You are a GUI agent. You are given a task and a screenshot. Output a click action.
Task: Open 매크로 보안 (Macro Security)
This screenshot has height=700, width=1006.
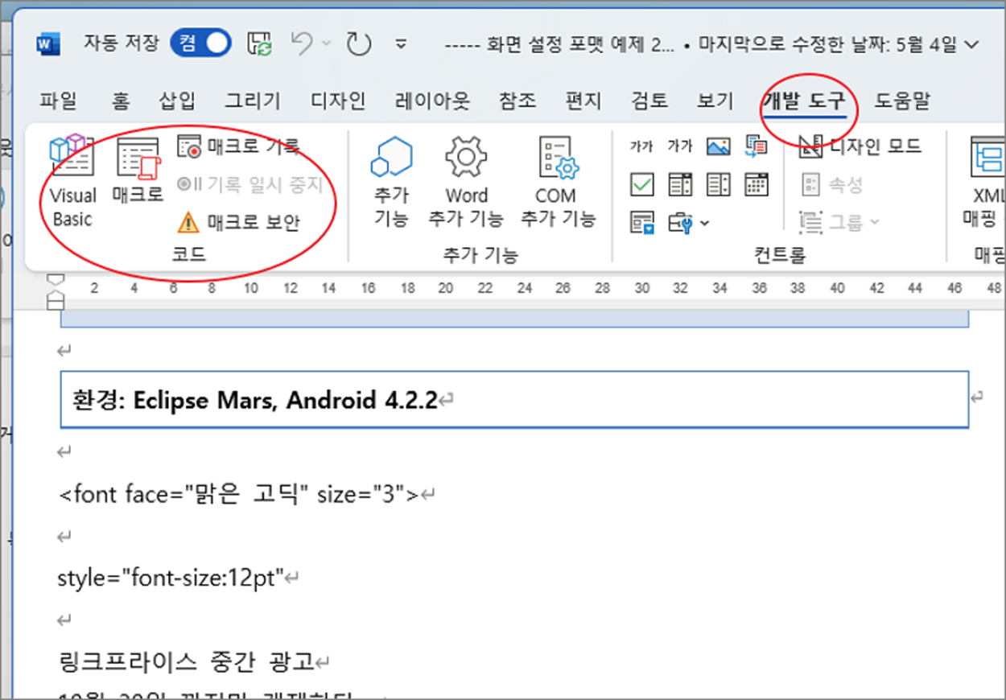pos(238,222)
